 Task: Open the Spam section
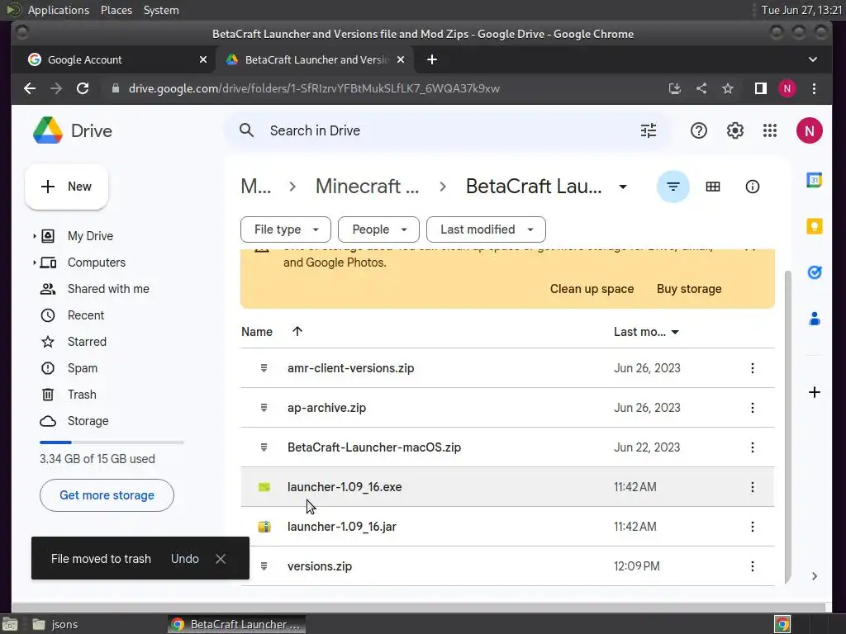[x=83, y=368]
